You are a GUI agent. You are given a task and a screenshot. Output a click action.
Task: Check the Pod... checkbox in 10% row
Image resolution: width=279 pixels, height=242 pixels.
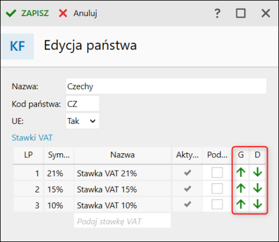coord(217,204)
